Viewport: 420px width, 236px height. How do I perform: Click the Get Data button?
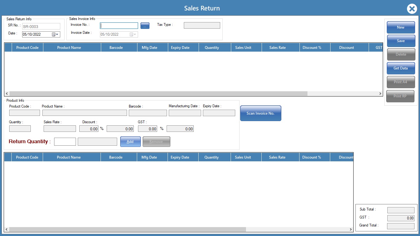(401, 68)
